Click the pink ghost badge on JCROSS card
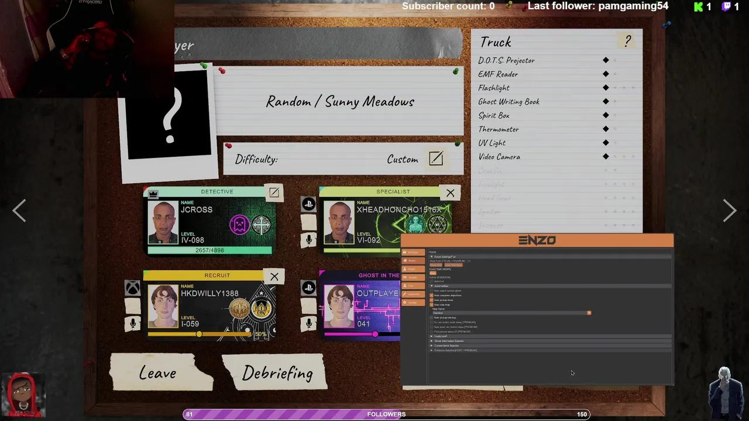 tap(239, 225)
